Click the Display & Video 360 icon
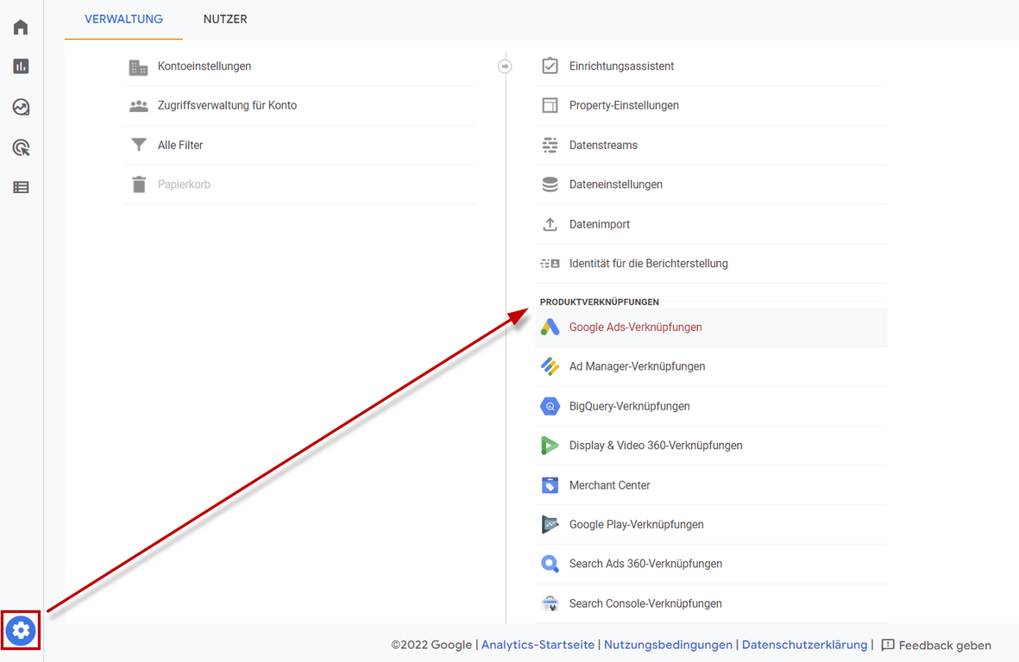The width and height of the screenshot is (1019, 662). (550, 446)
